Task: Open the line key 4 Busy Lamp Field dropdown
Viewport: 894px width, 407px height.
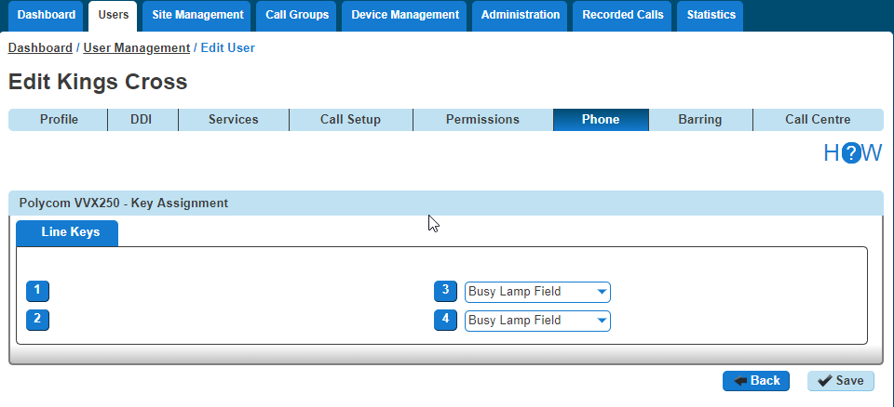Action: [x=537, y=321]
